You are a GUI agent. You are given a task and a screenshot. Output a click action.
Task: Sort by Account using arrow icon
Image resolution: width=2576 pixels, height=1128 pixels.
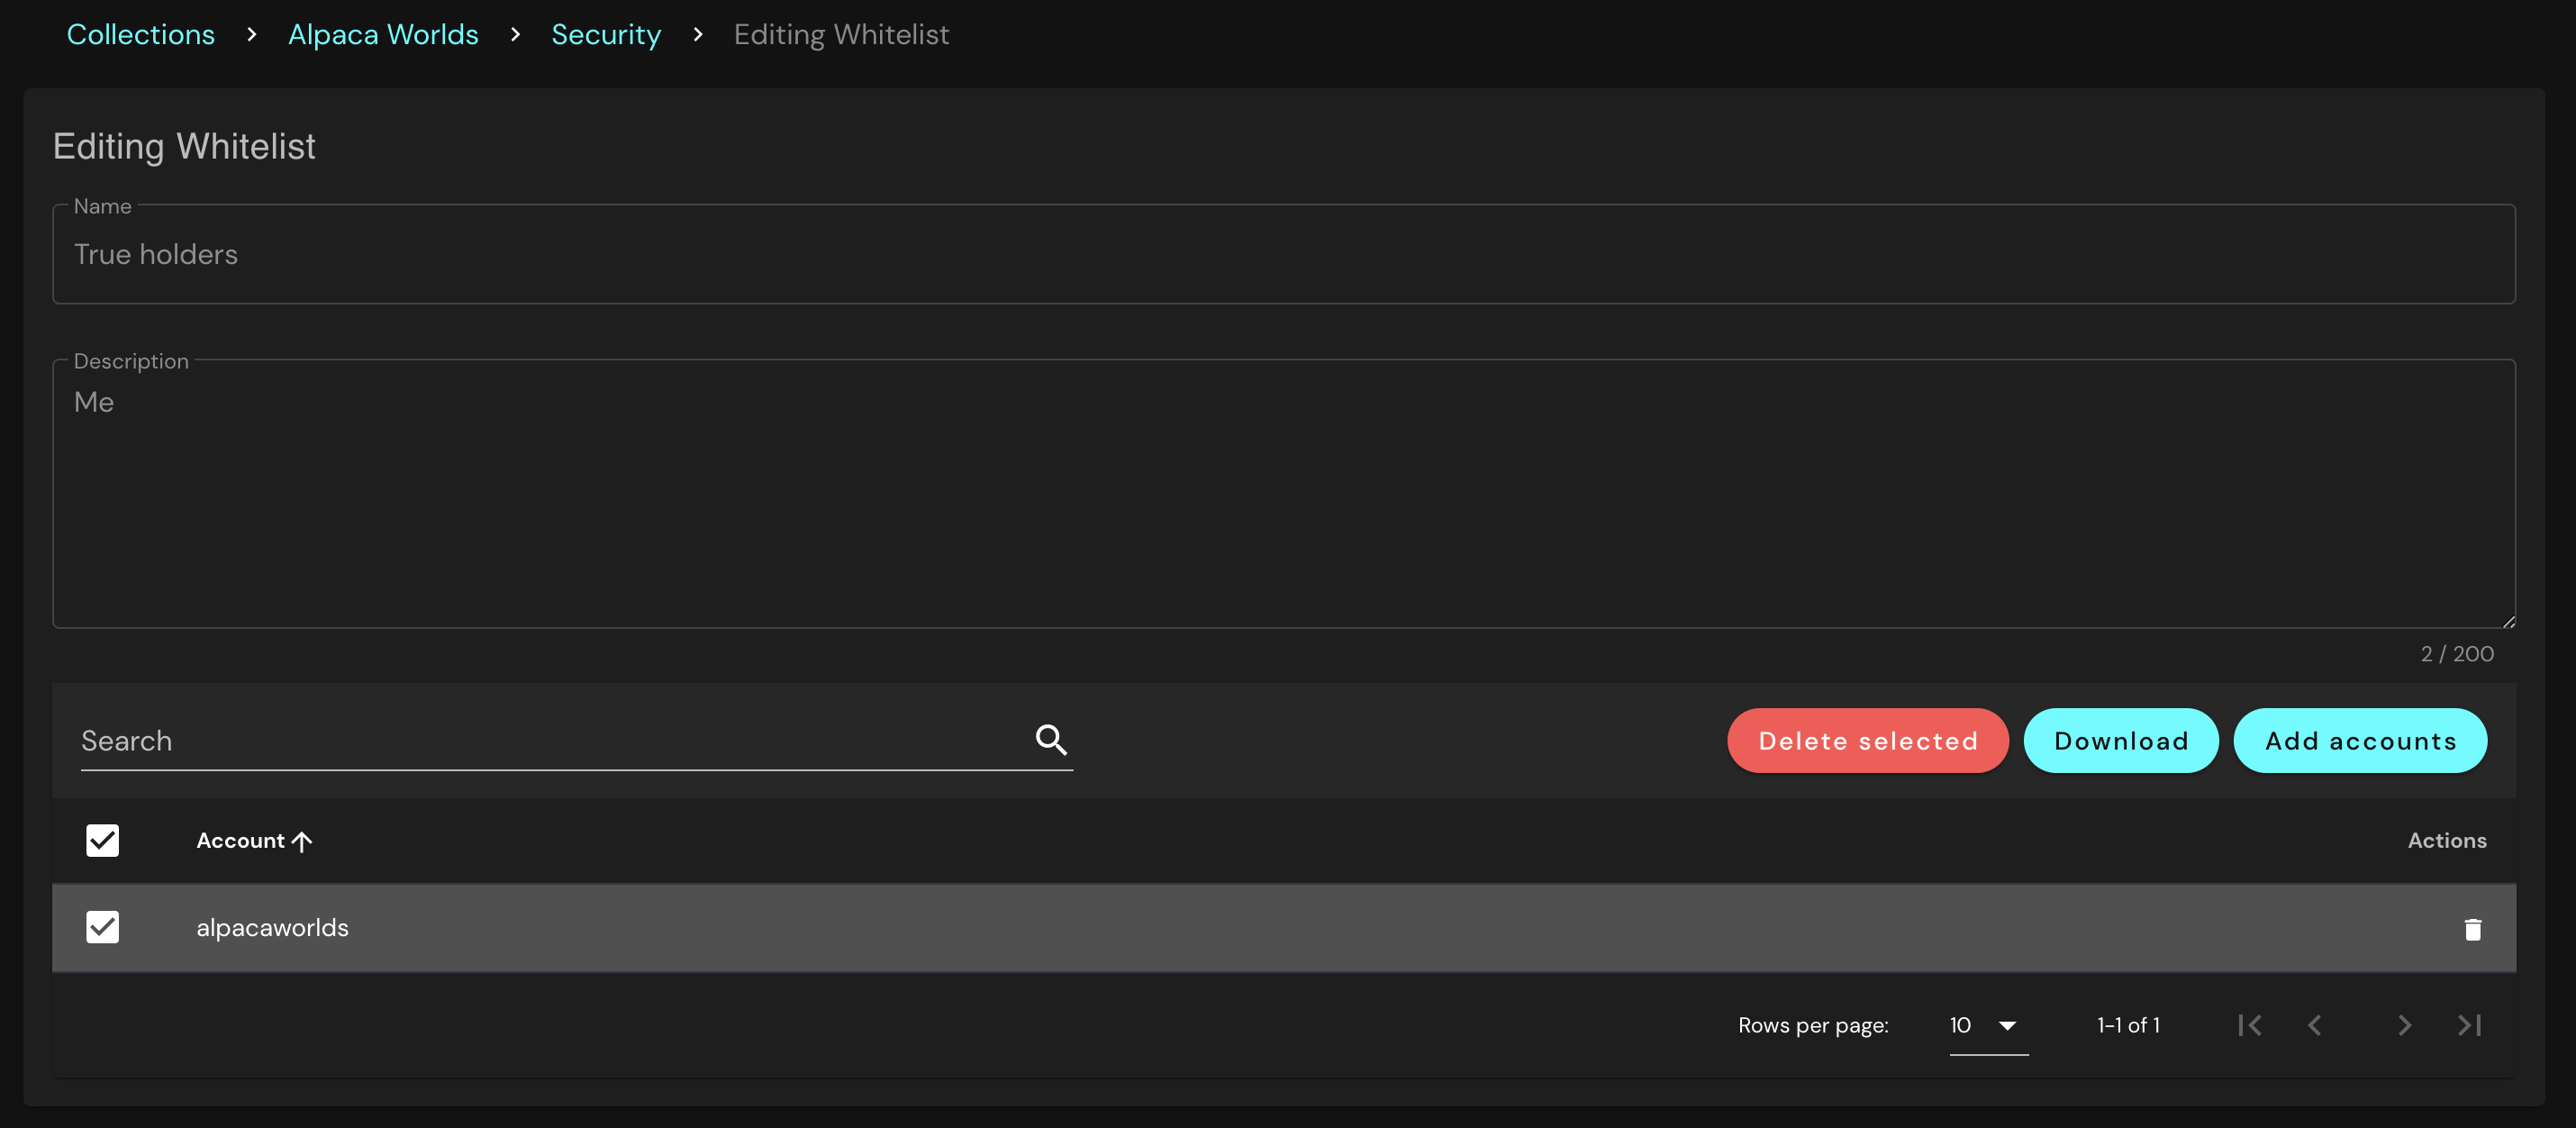pos(302,842)
